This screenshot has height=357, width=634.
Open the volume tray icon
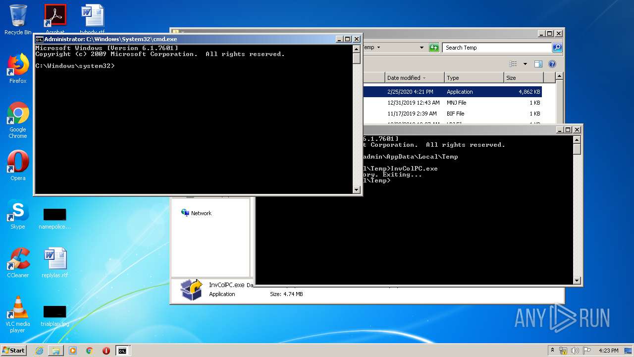(575, 351)
